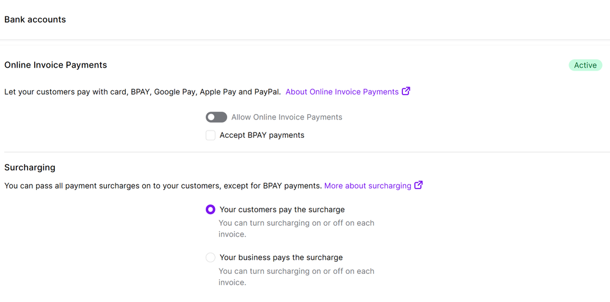The height and width of the screenshot is (302, 610).
Task: Follow the More about surcharging link
Action: [x=368, y=185]
